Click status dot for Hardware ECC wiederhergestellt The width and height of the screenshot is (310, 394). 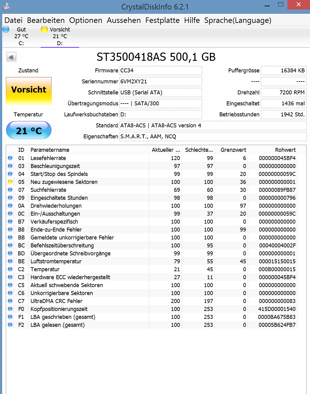[x=10, y=277]
